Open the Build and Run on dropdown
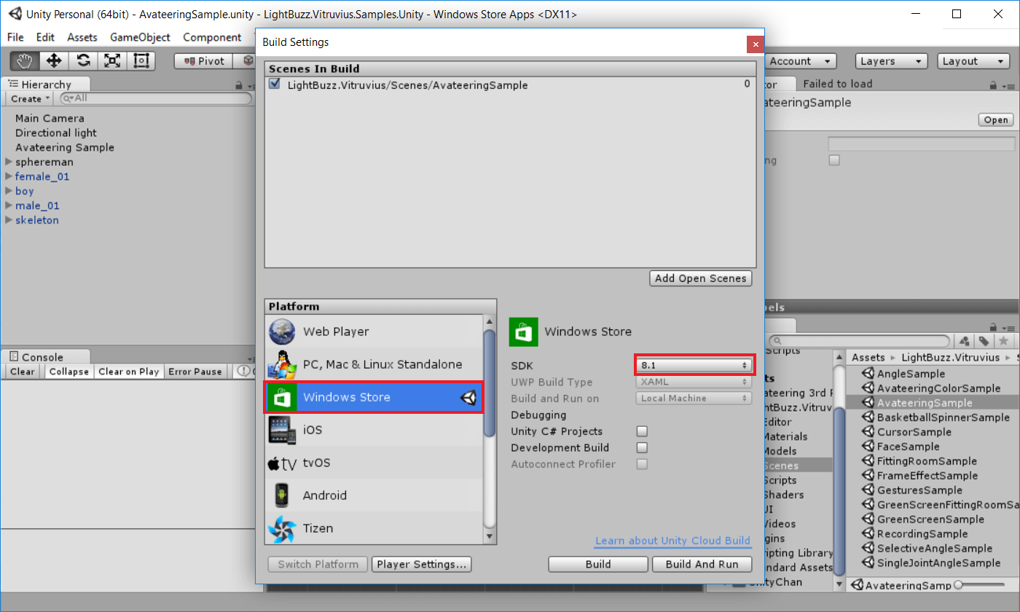Screen dimensions: 1020x612 click(x=694, y=399)
